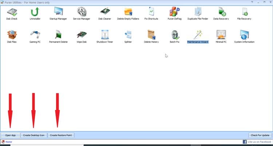Viewport: 273px width, 146px height.
Task: Select the Wipe Disk icon
Action: [x=82, y=34]
